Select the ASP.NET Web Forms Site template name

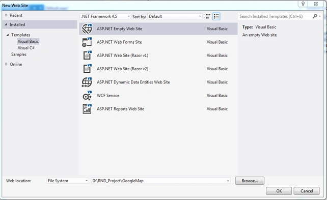pos(119,42)
